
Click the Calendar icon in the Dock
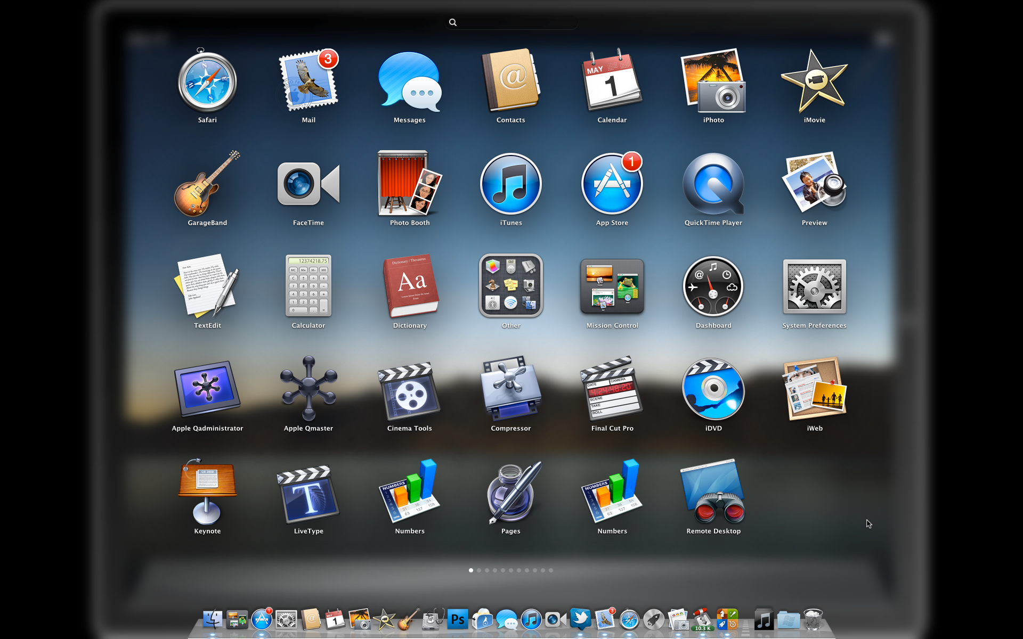click(335, 619)
